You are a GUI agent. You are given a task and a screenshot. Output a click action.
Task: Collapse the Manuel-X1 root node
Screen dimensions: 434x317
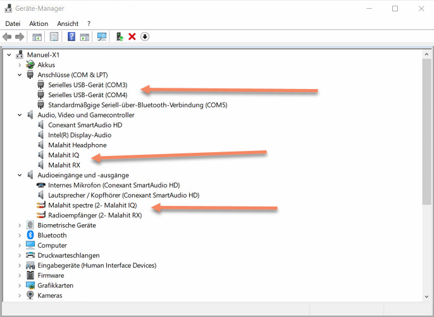9,55
